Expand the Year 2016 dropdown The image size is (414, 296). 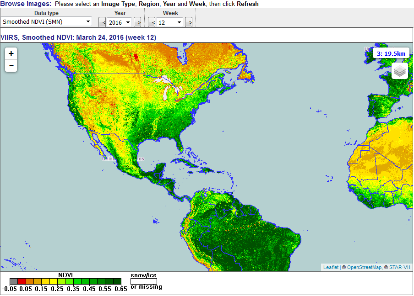tap(120, 22)
